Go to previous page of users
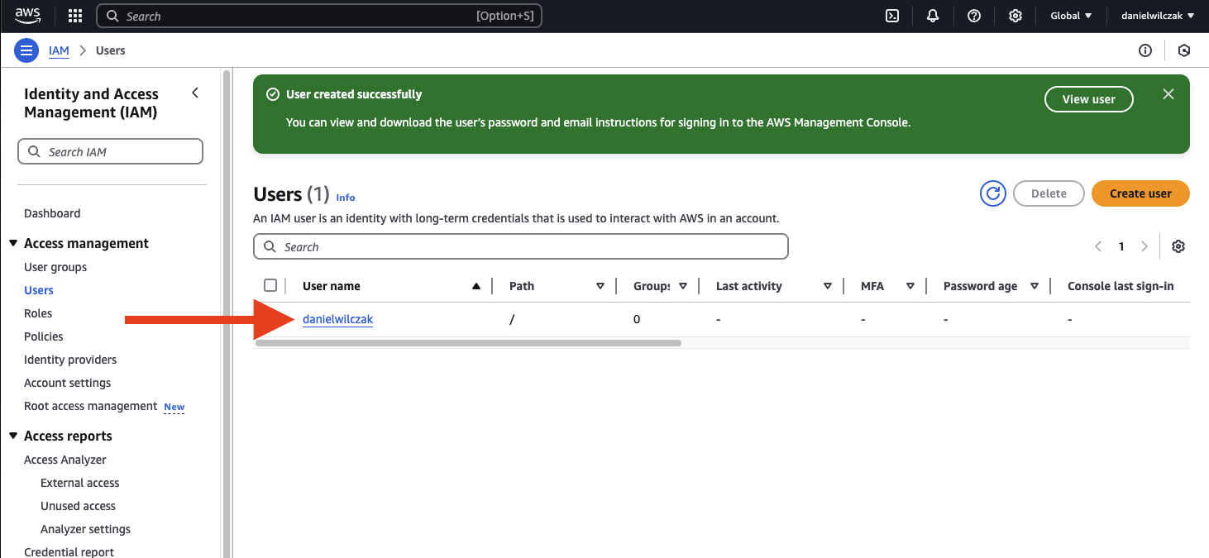This screenshot has height=558, width=1209. point(1098,246)
